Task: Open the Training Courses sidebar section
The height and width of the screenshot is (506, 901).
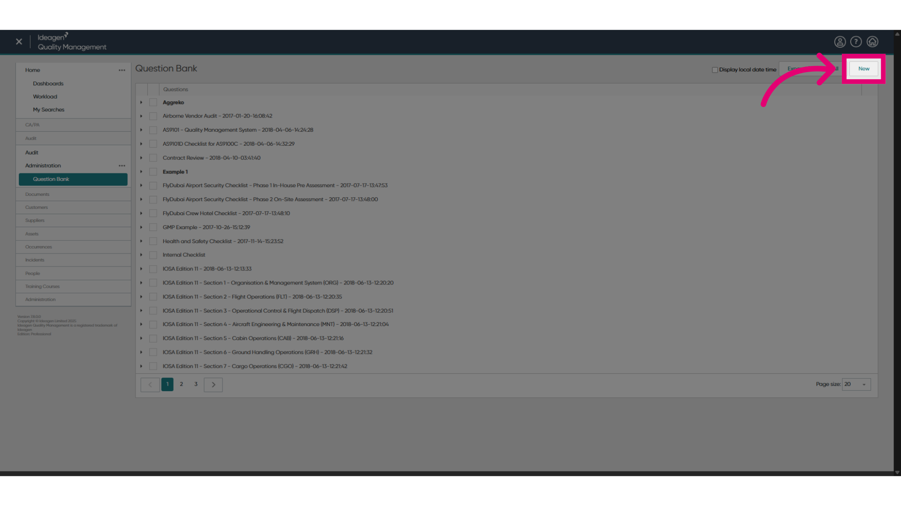Action: 73,287
